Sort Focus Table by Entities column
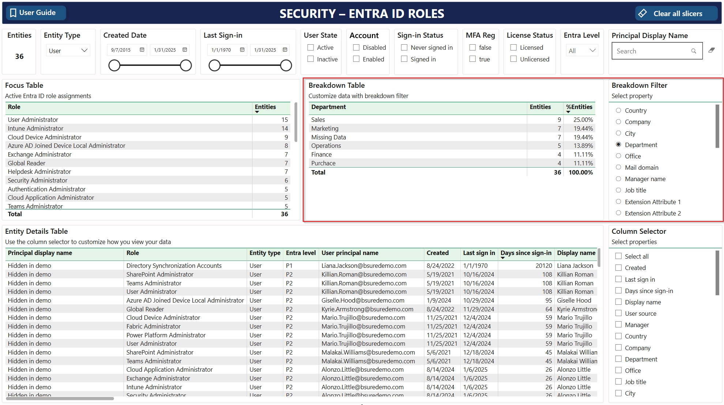The image size is (724, 405). pos(265,107)
